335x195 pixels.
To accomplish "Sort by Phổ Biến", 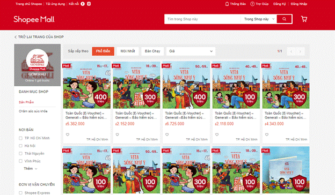I will 103,51.
